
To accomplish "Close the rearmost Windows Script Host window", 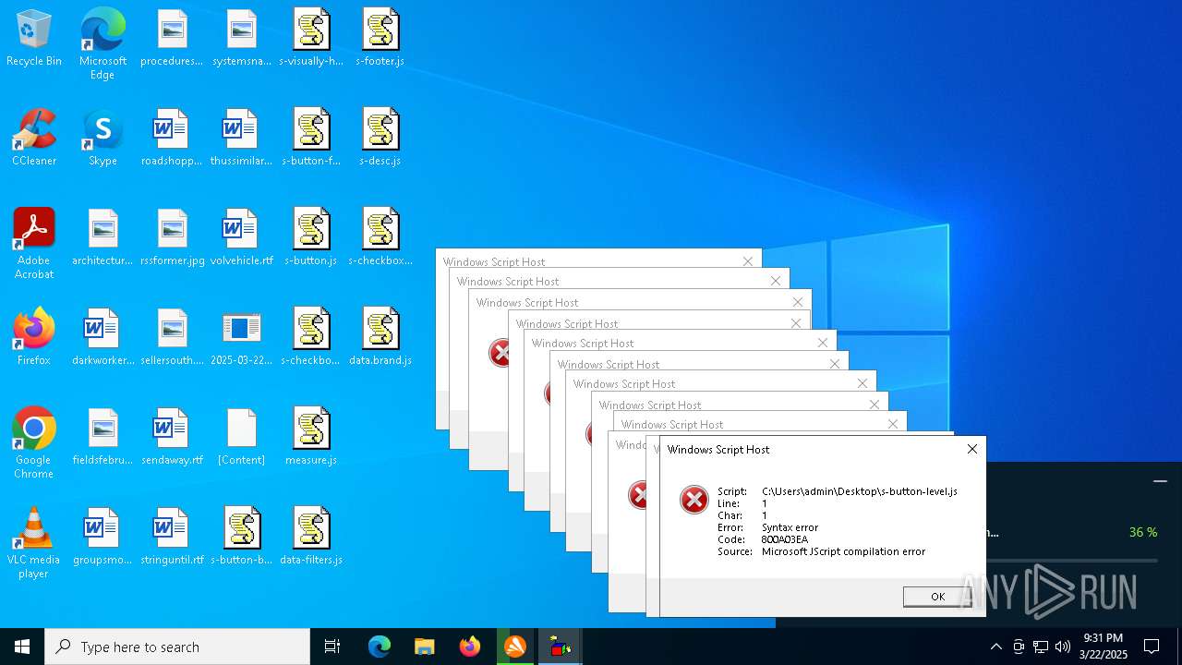I will 748,261.
